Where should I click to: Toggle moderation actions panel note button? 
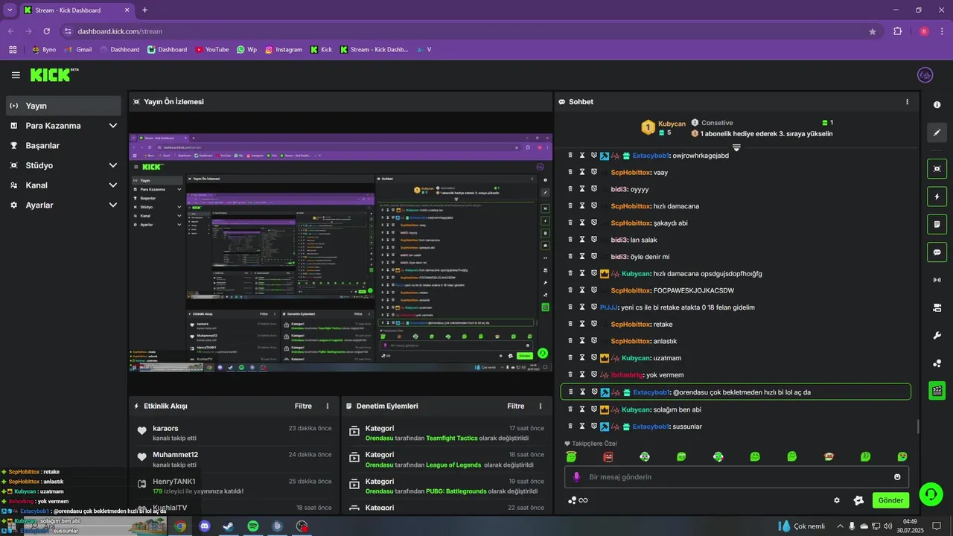click(937, 224)
